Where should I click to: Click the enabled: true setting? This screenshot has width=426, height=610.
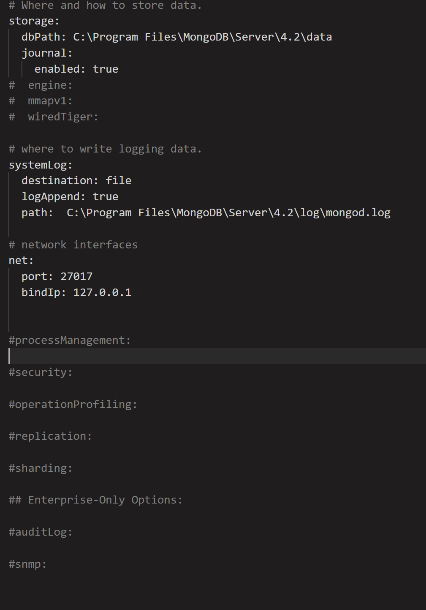[x=76, y=69]
